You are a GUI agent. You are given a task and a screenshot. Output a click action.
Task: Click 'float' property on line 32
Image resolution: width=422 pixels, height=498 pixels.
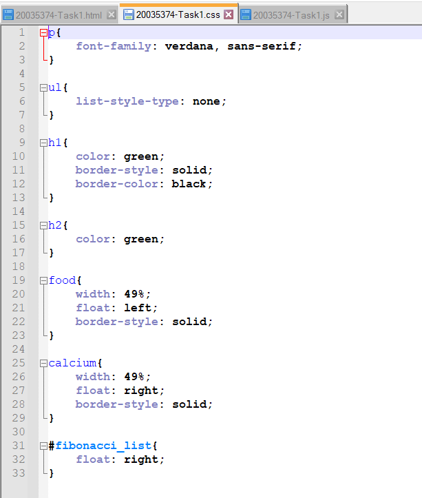(x=93, y=459)
